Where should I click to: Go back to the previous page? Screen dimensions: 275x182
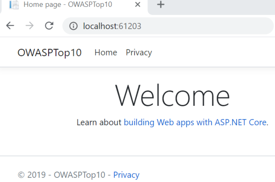10,26
